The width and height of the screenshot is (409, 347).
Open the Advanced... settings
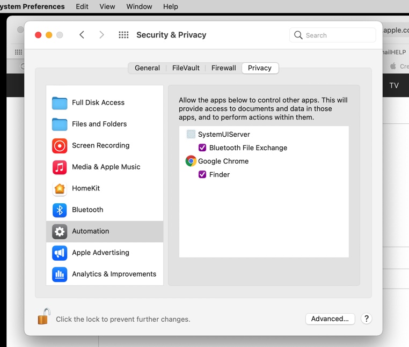pos(330,319)
